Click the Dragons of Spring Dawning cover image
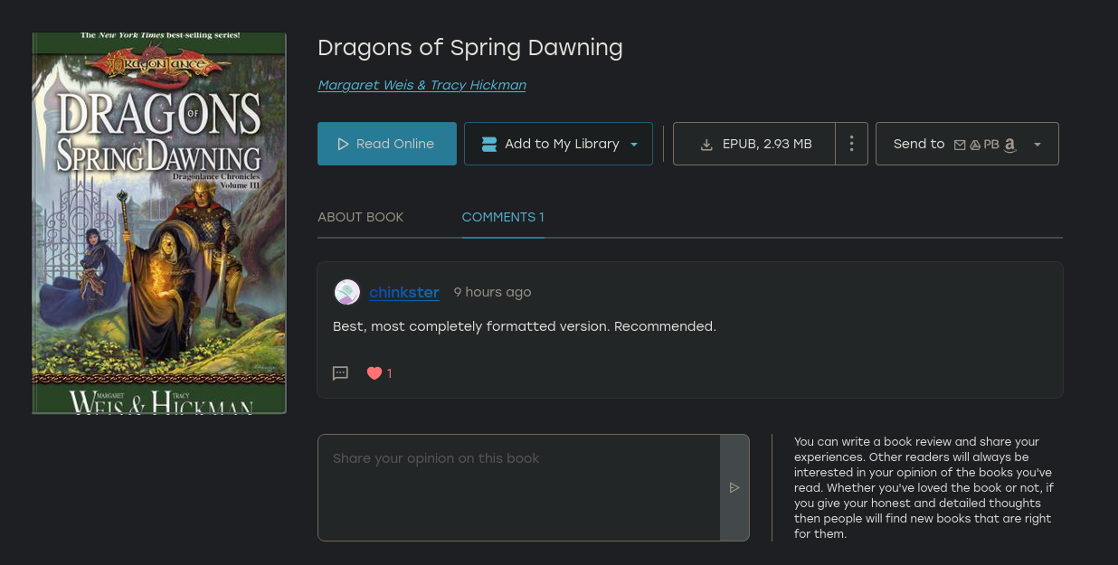This screenshot has height=565, width=1118. 159,223
